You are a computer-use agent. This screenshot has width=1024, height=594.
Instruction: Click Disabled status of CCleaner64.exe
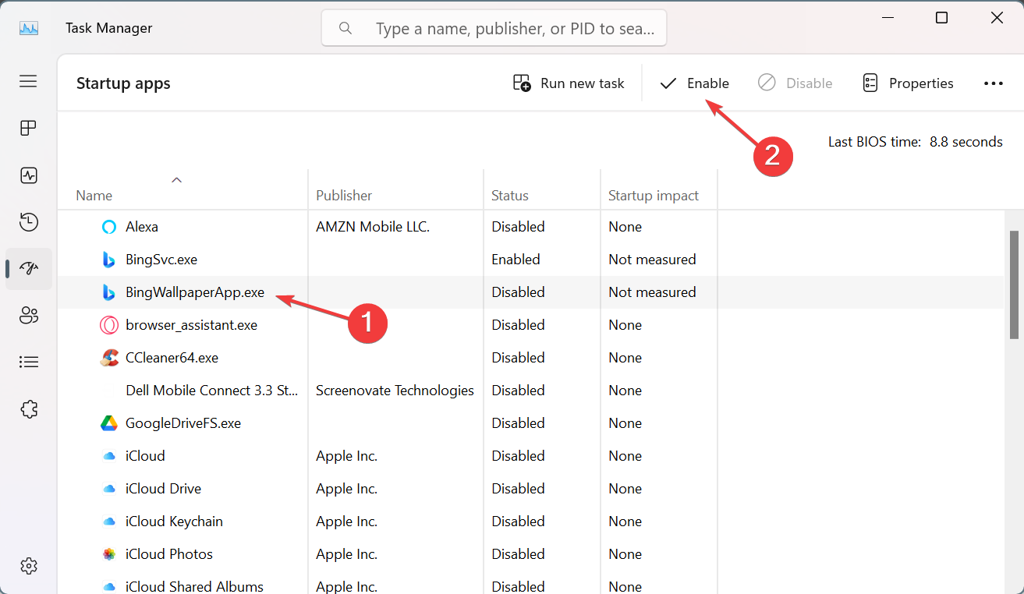(x=518, y=358)
